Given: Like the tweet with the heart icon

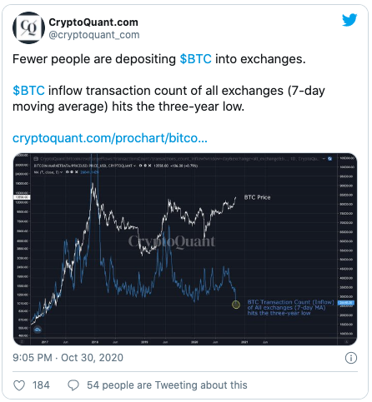Looking at the screenshot, I should (x=19, y=385).
